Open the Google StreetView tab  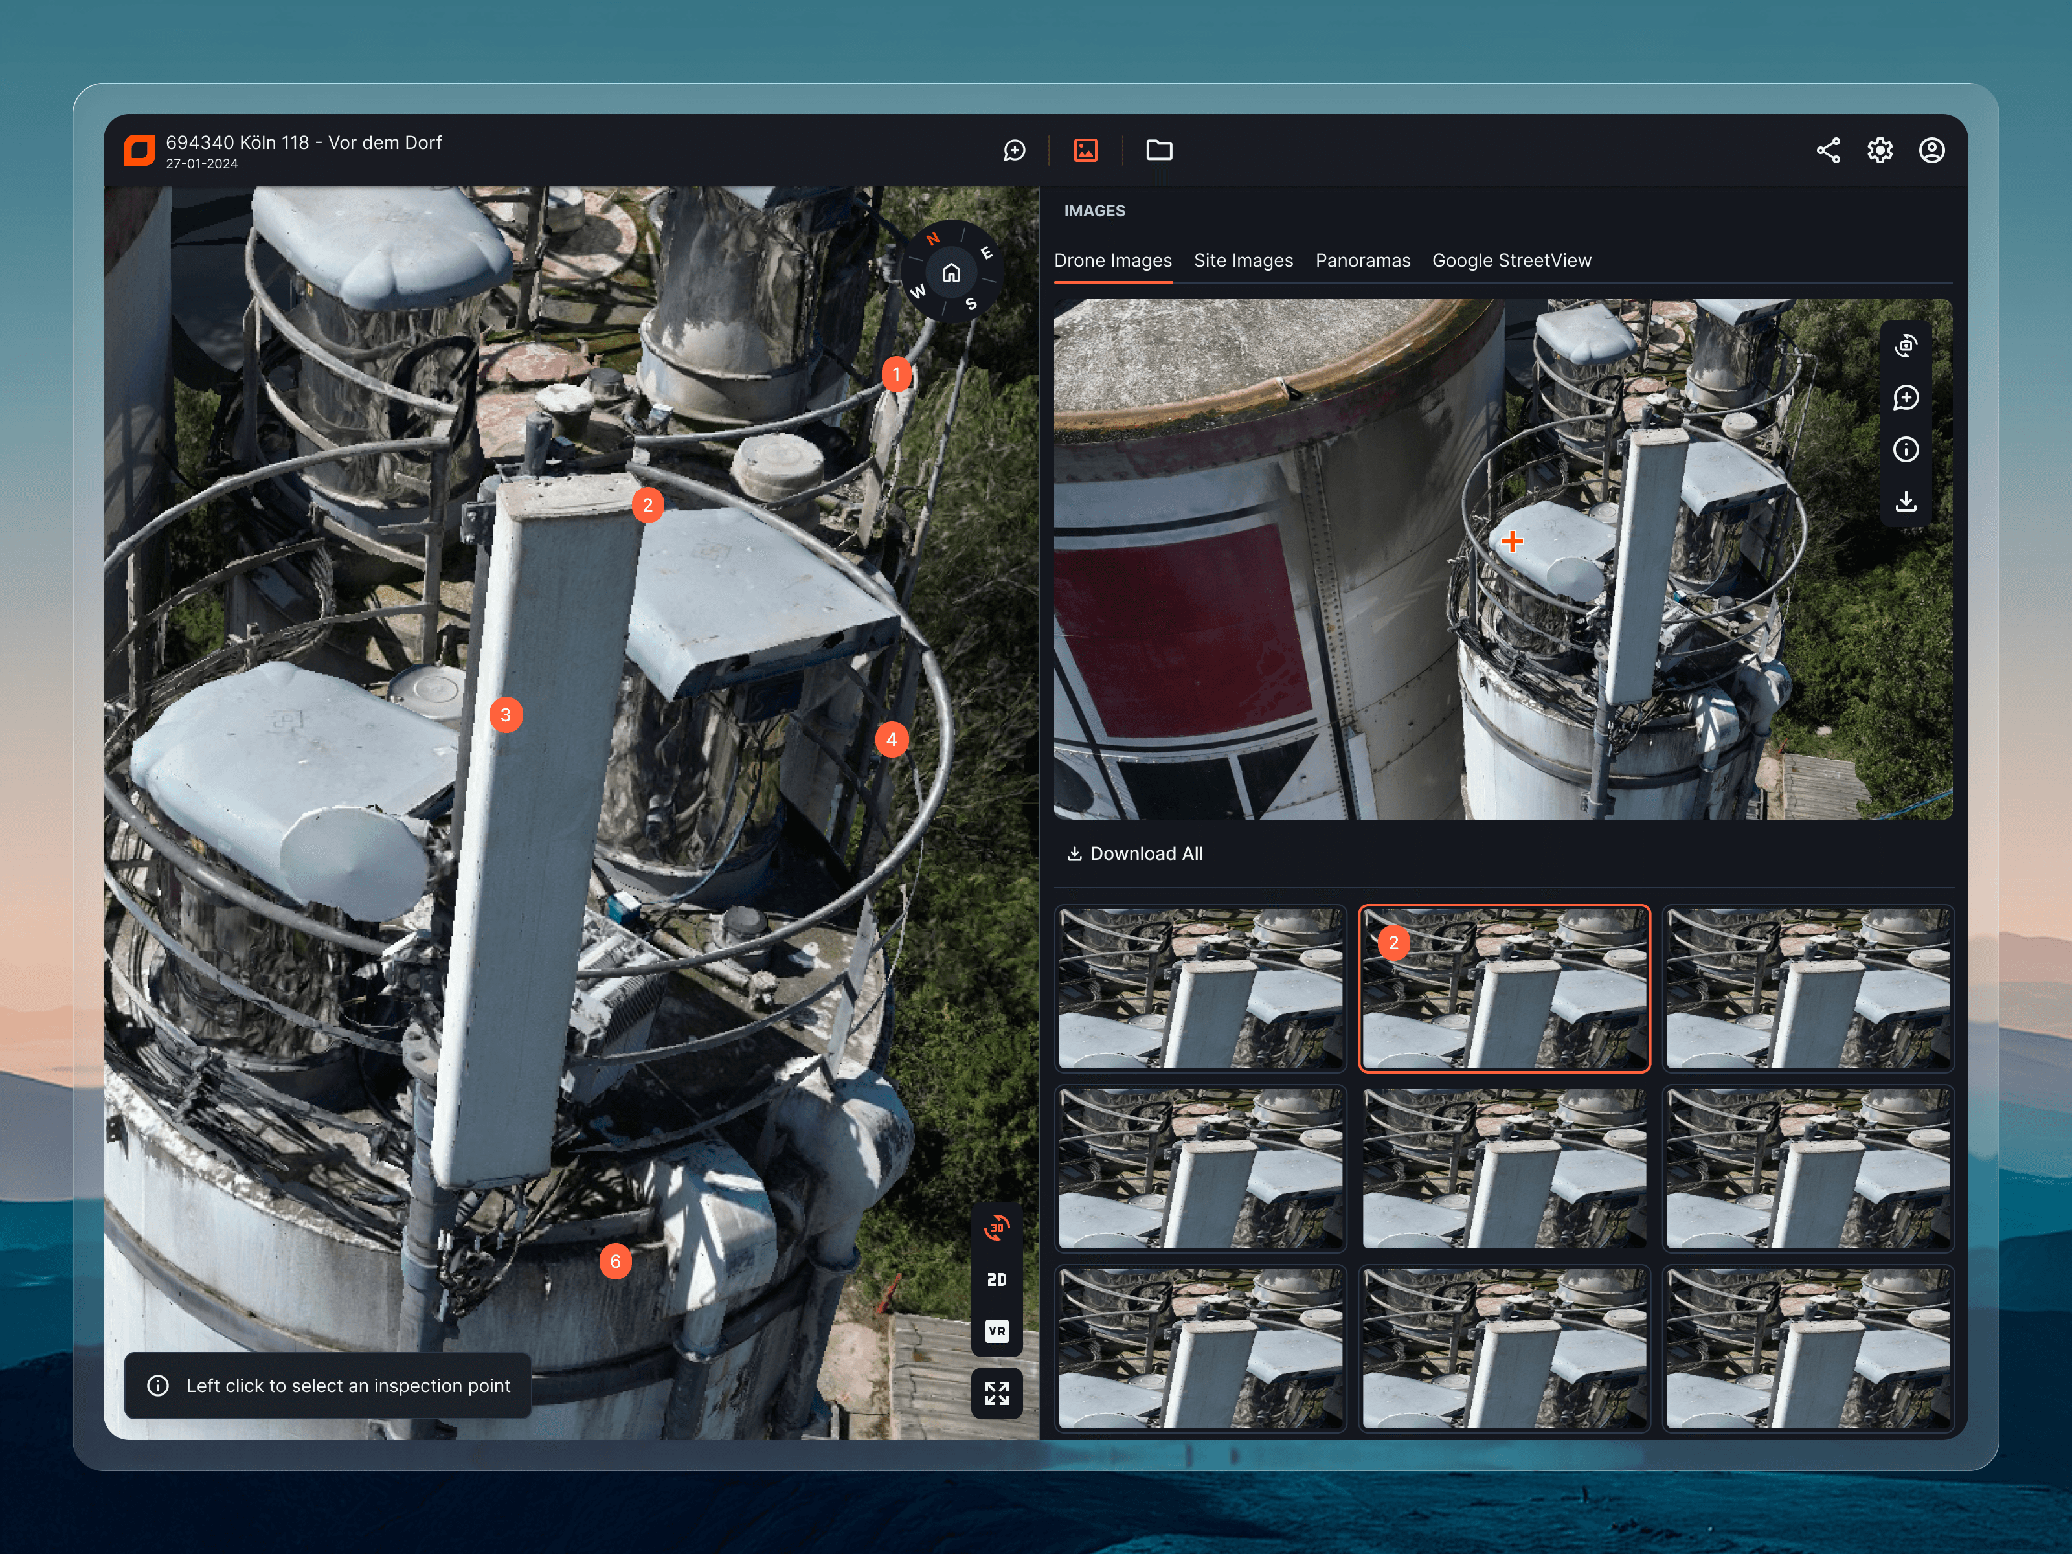coord(1511,260)
